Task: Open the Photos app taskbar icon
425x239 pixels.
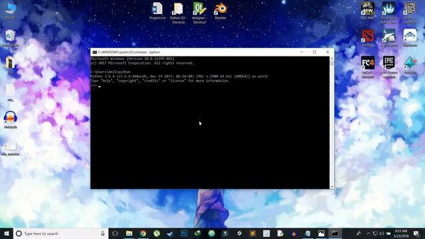Action: click(x=321, y=233)
